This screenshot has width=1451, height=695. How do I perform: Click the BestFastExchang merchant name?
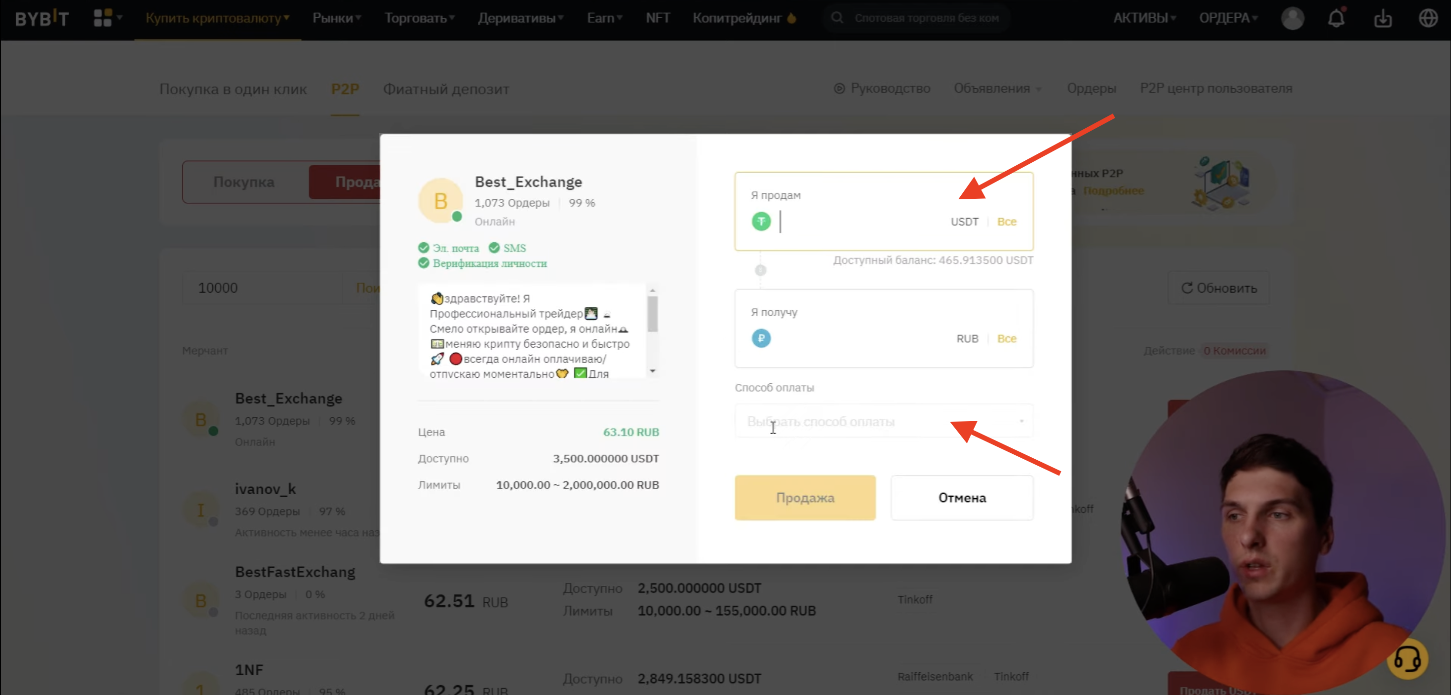click(x=295, y=572)
